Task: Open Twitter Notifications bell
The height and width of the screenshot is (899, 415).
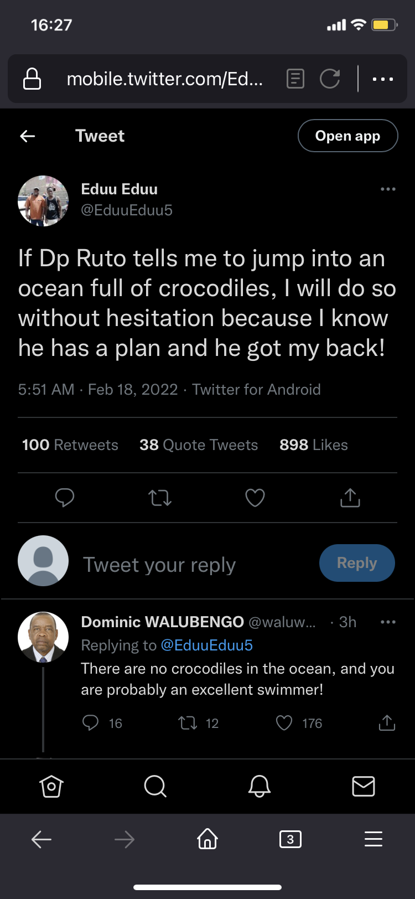Action: 259,786
